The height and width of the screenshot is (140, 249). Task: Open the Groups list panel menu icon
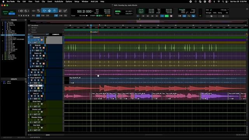(26, 79)
